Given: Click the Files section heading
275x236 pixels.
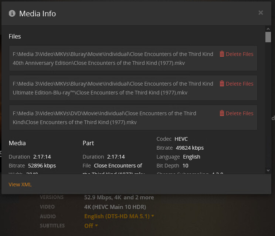Looking at the screenshot, I should 15,36.
